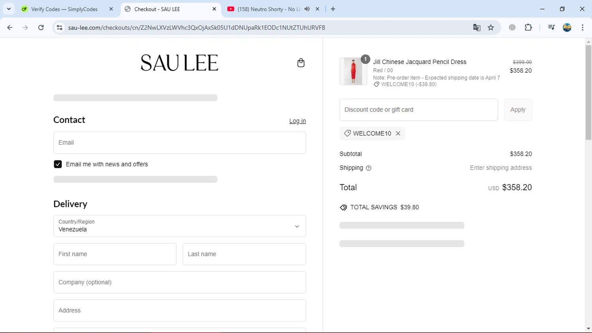Click the address bar URL
592x333 pixels.
(x=197, y=28)
